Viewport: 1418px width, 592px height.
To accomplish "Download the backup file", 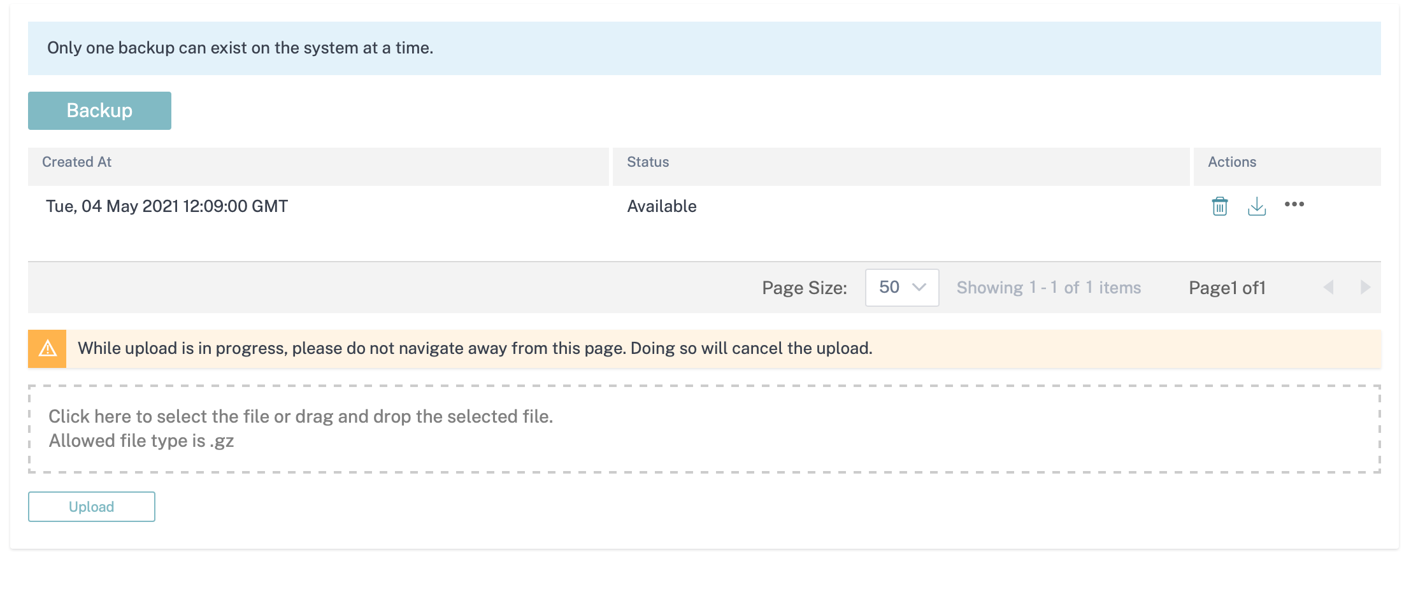I will 1256,206.
